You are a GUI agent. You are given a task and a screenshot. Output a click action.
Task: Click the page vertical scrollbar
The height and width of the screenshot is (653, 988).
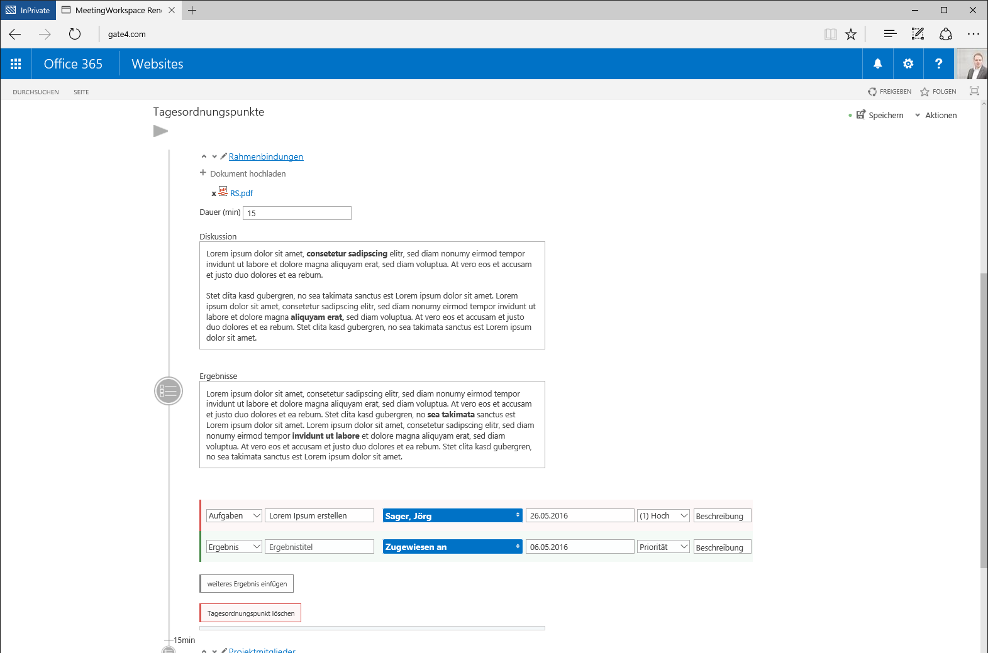pyautogui.click(x=984, y=420)
